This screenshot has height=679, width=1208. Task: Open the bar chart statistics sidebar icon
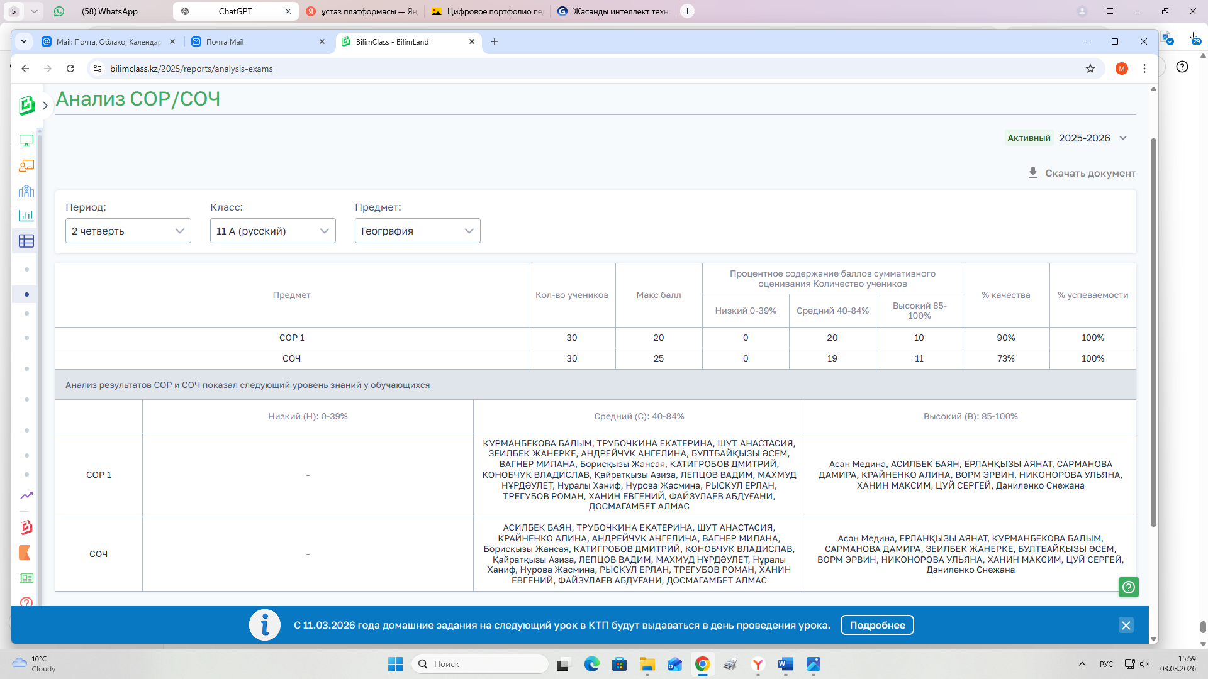26,216
